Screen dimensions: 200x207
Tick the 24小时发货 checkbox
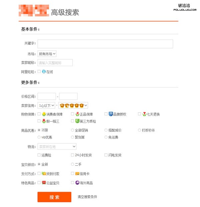pos(73,155)
